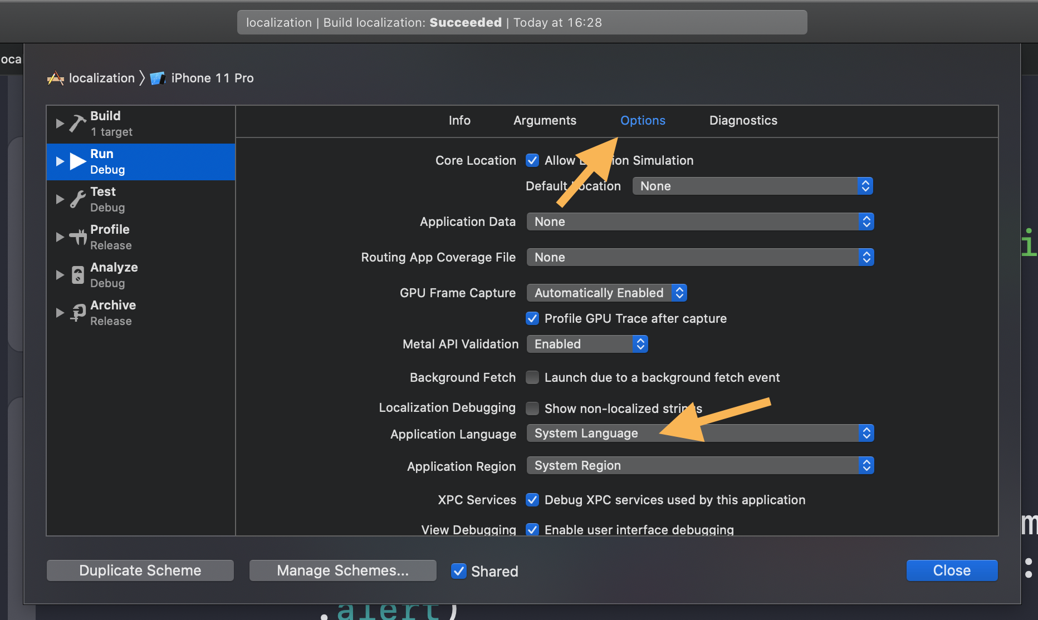Click the Build hammer icon
Image resolution: width=1038 pixels, height=620 pixels.
coord(78,123)
